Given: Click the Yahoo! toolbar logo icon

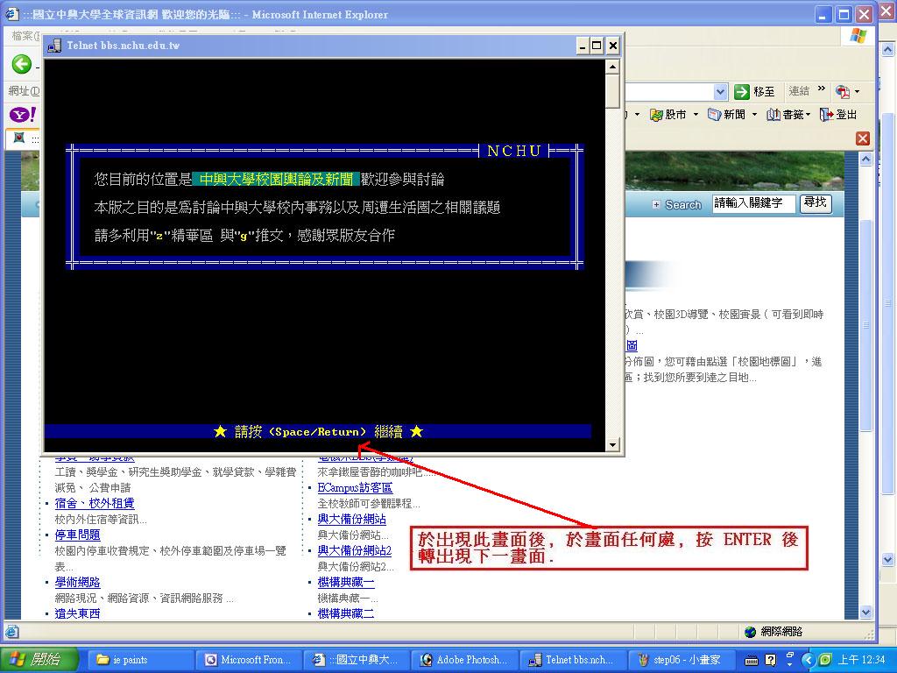Looking at the screenshot, I should point(23,115).
